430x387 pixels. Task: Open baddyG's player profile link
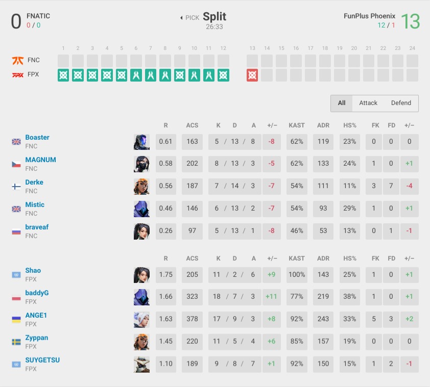pos(37,293)
